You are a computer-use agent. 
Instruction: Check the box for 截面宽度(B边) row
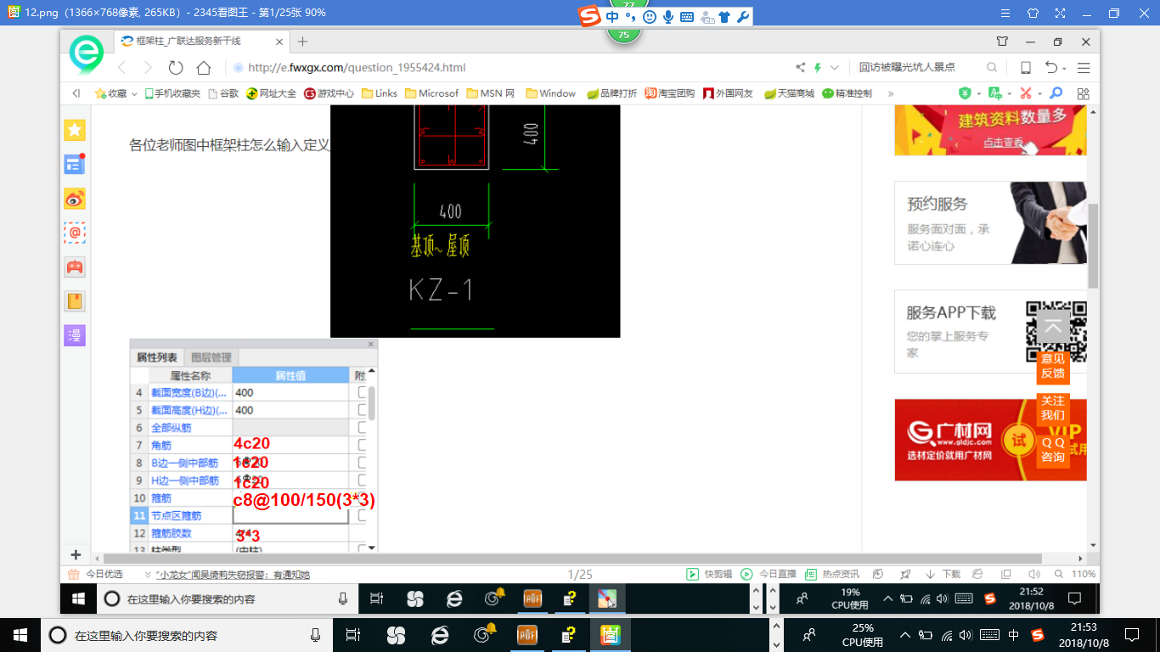[x=363, y=392]
